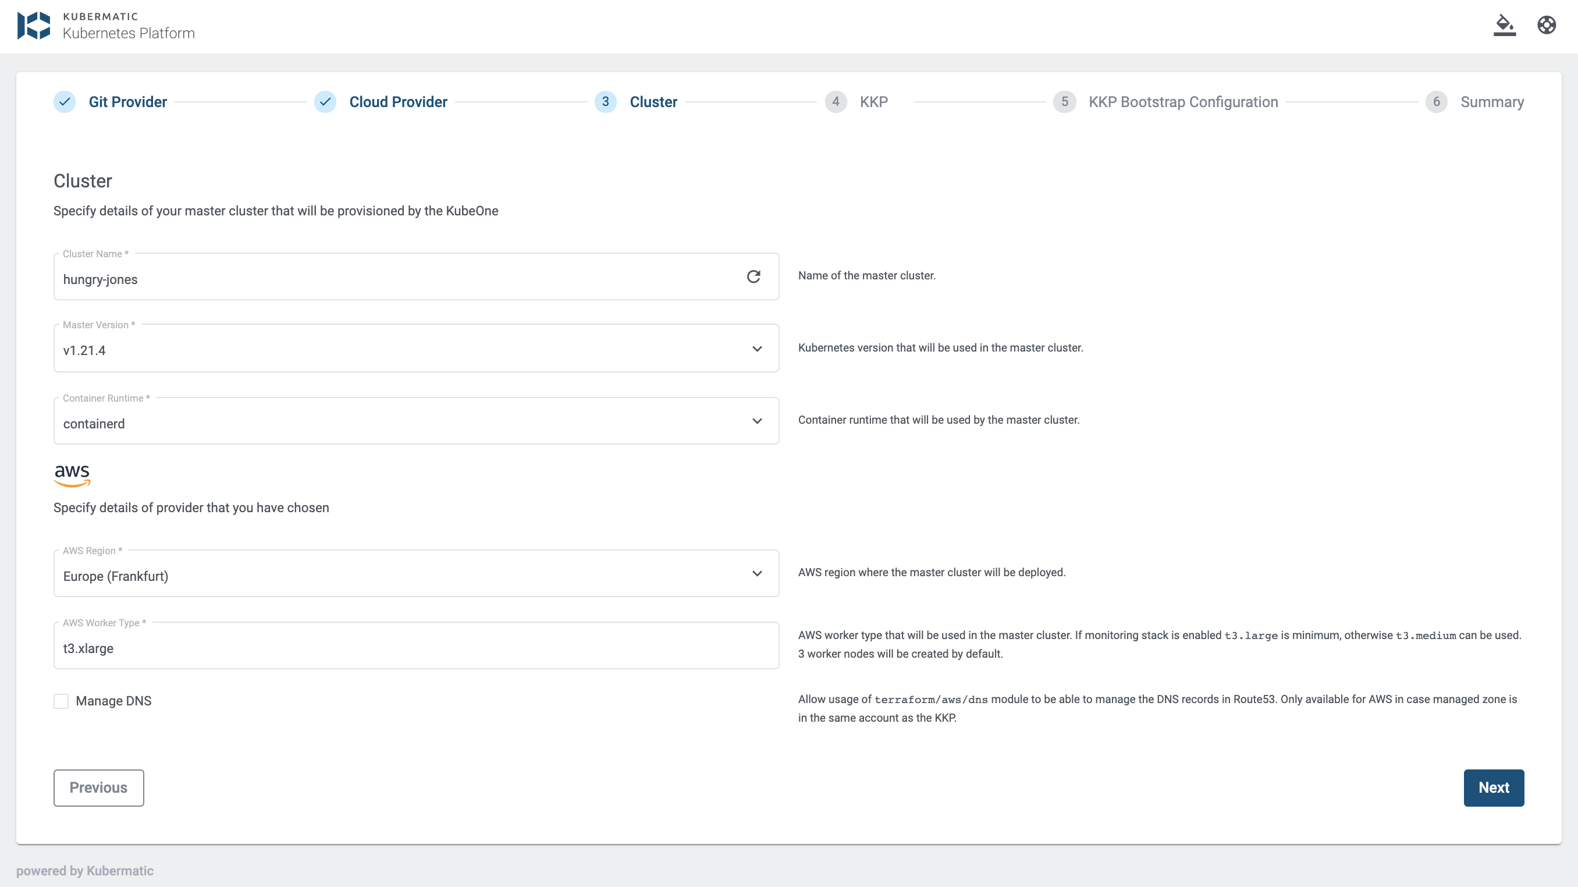Jump to the KKP step

[x=874, y=102]
